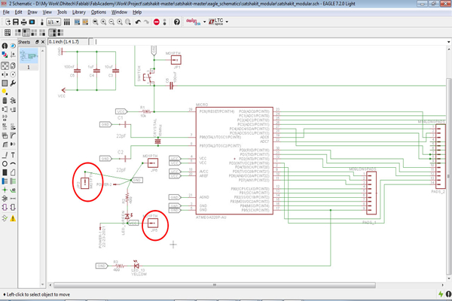Run the ERC warning triangle tool

tap(13, 219)
